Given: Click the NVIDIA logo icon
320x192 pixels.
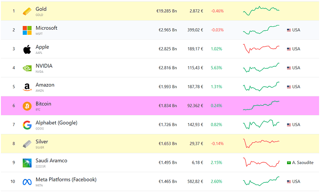Looking at the screenshot, I should coord(27,68).
